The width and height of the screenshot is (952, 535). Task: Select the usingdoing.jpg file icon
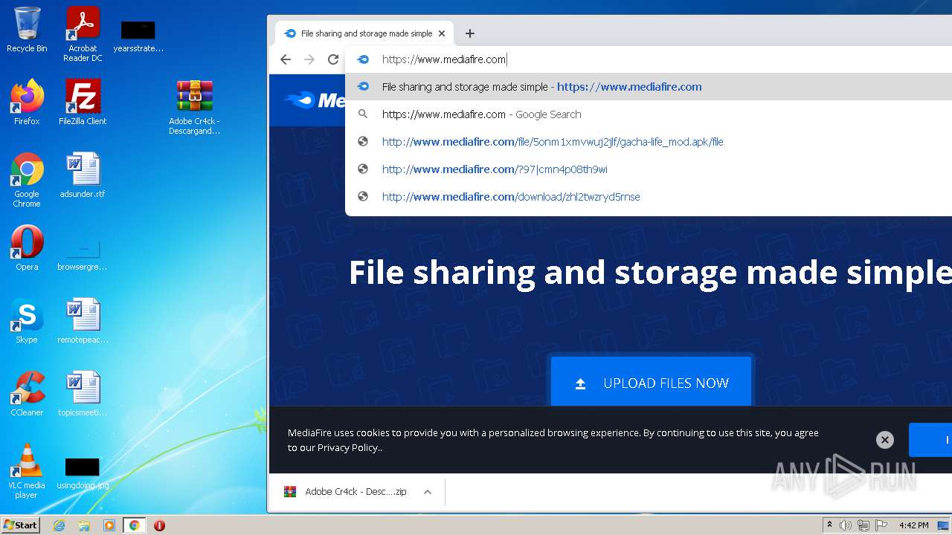(83, 473)
